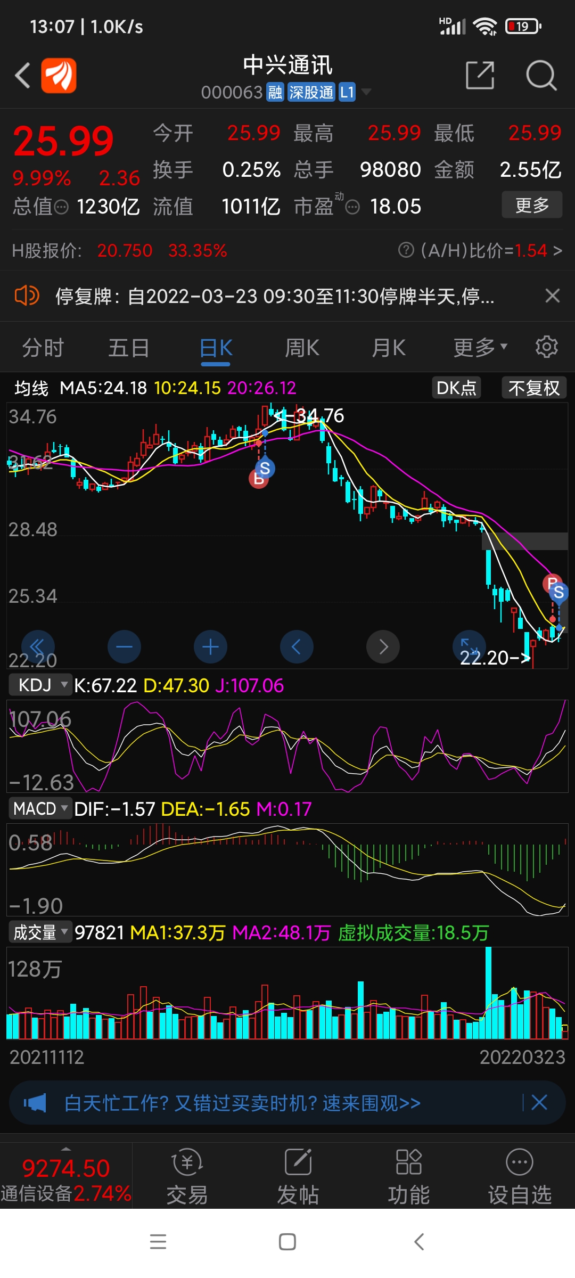This screenshot has height=1278, width=575.
Task: Tap the Android recent-apps menu button
Action: tap(158, 1242)
